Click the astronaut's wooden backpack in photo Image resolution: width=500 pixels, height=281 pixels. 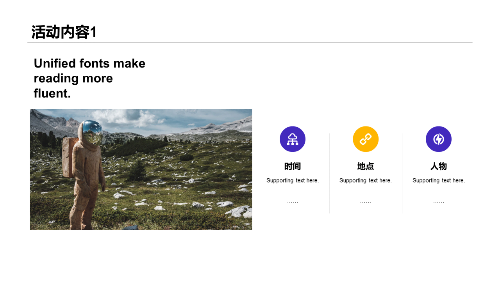tap(68, 156)
